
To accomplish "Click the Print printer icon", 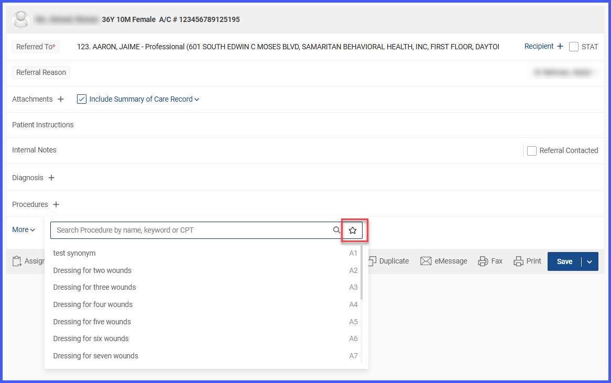I will tap(518, 261).
